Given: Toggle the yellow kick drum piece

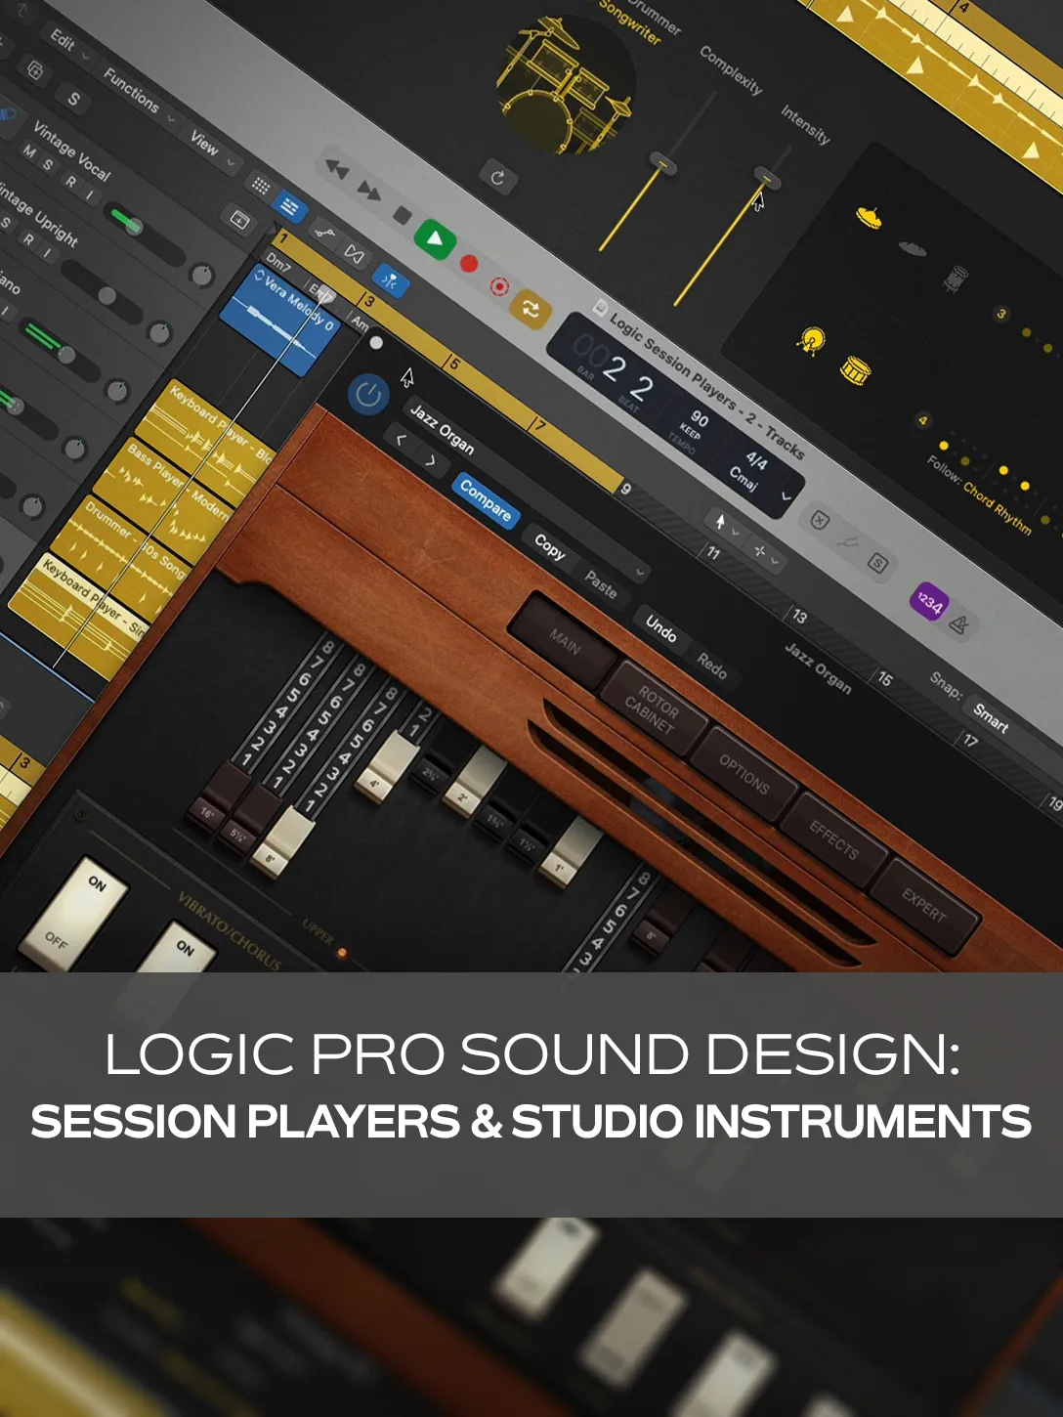Looking at the screenshot, I should 811,341.
